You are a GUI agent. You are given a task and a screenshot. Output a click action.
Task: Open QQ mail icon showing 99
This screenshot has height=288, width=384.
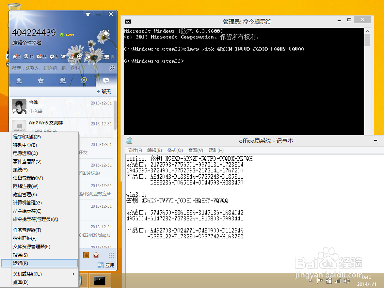pyautogui.click(x=41, y=56)
